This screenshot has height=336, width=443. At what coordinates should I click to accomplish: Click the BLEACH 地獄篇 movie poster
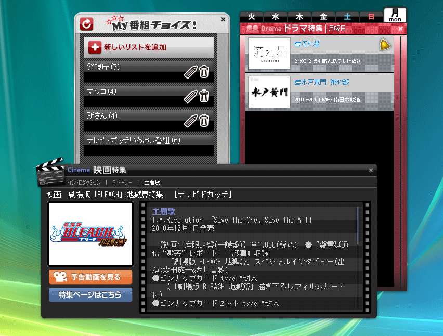(x=90, y=234)
